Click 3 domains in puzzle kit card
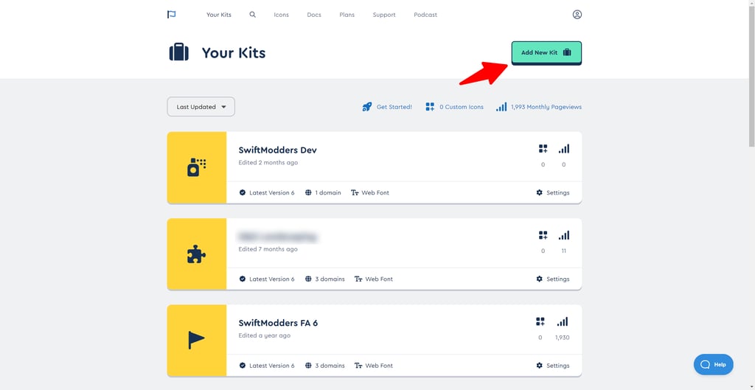The height and width of the screenshot is (390, 755). (x=330, y=279)
